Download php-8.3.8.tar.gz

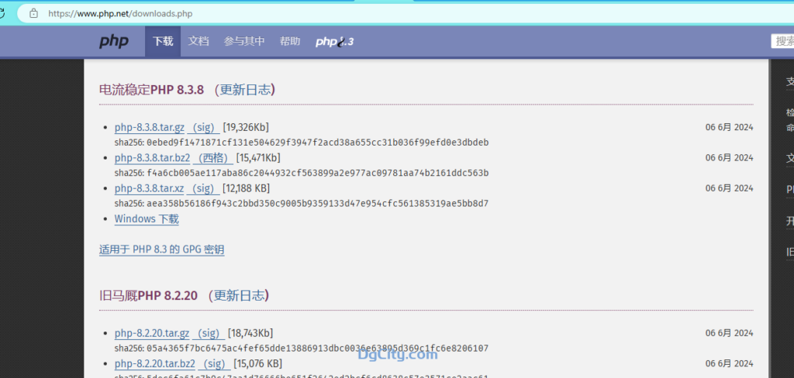click(x=150, y=127)
